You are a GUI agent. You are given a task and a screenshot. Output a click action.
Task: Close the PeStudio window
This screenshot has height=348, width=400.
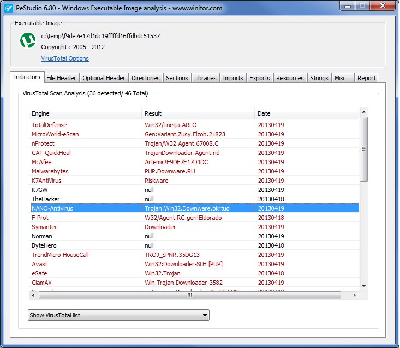point(383,5)
